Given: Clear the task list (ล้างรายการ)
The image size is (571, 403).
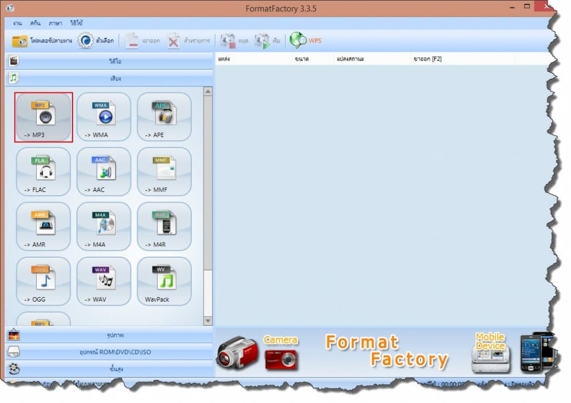Looking at the screenshot, I should 188,41.
